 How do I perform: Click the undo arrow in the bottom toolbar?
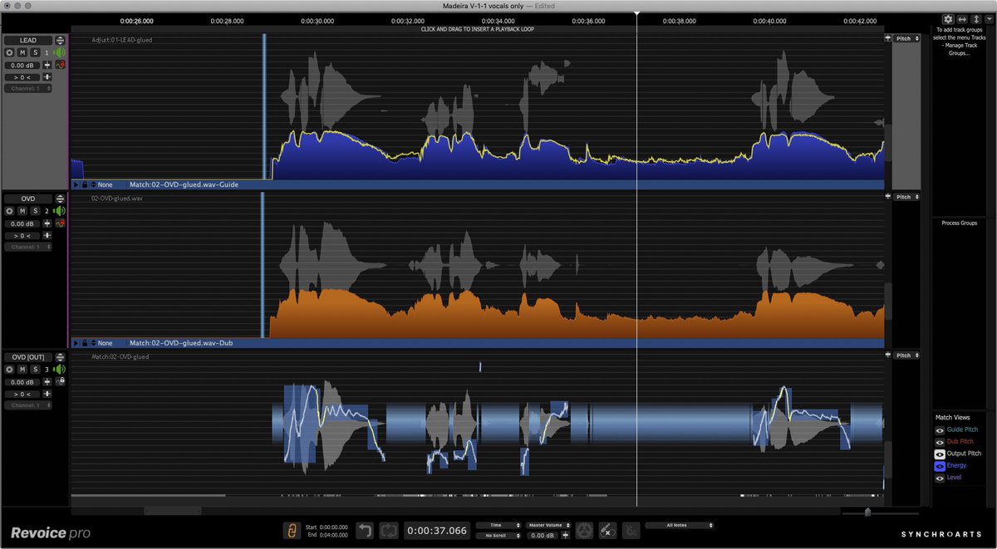tap(366, 530)
